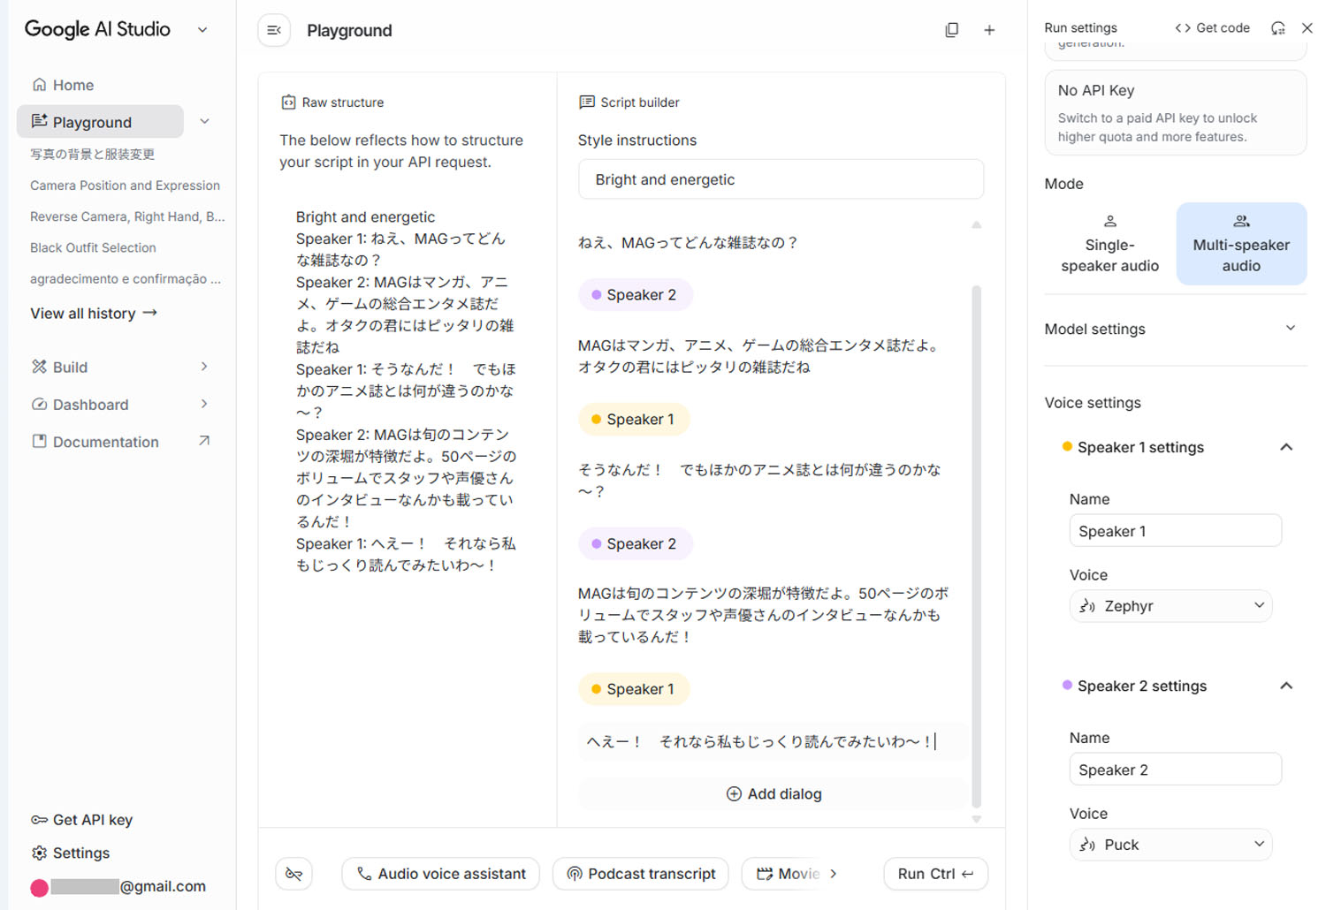
Task: Add a new line using Add dialog
Action: (x=773, y=793)
